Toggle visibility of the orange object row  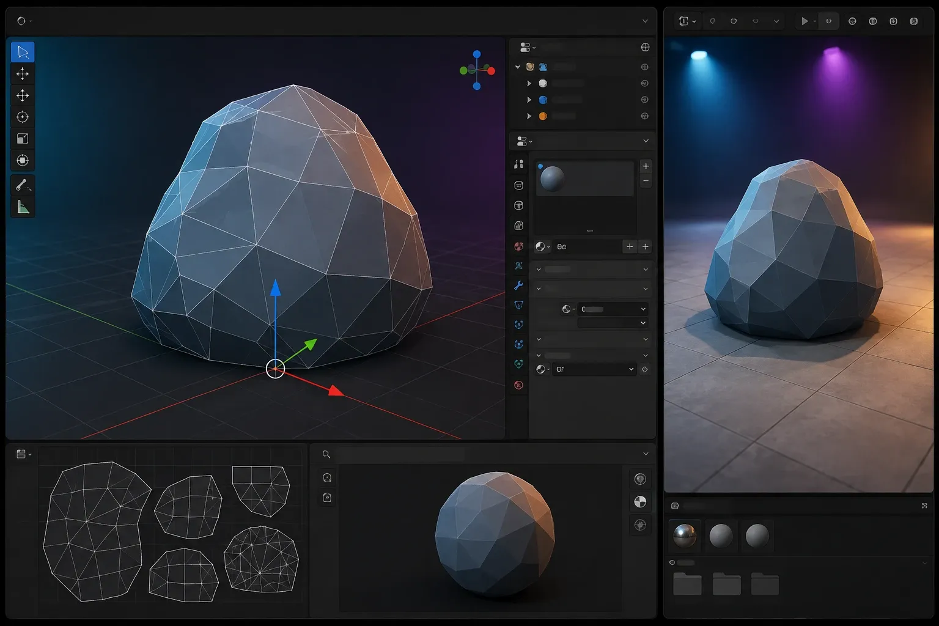pyautogui.click(x=644, y=116)
